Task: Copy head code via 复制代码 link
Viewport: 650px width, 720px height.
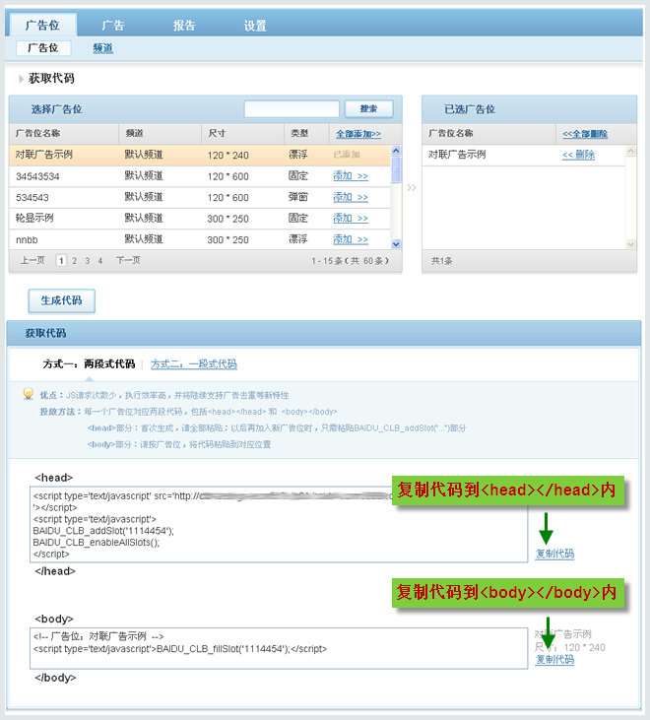Action: click(x=554, y=554)
